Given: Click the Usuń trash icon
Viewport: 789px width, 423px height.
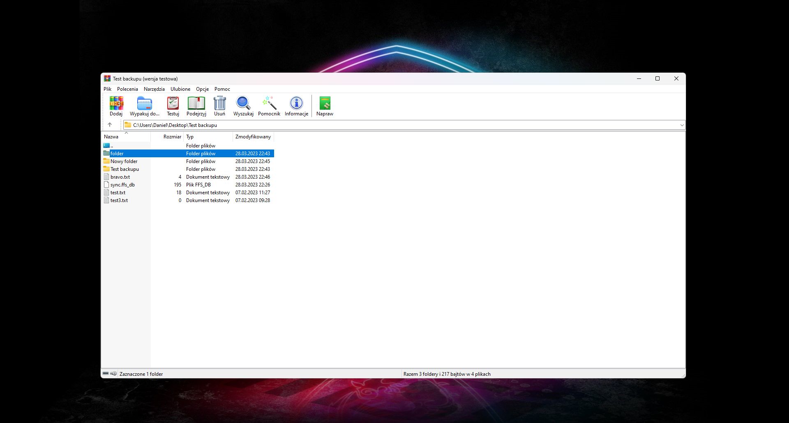Looking at the screenshot, I should coord(220,106).
